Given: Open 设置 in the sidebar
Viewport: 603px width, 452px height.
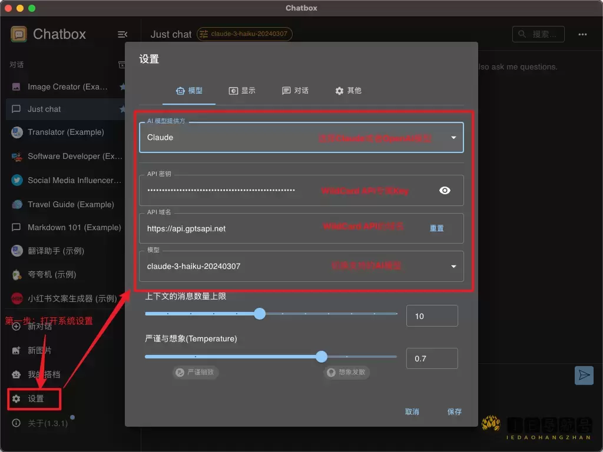Looking at the screenshot, I should (34, 399).
